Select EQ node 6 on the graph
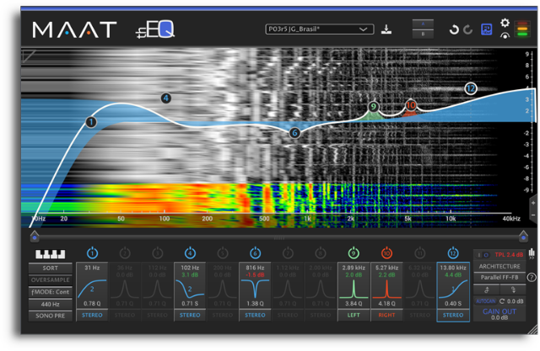This screenshot has width=540, height=351. (x=294, y=133)
